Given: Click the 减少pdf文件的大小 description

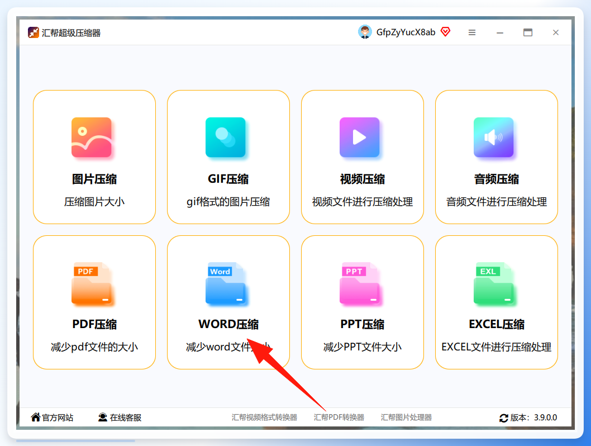Looking at the screenshot, I should (94, 347).
